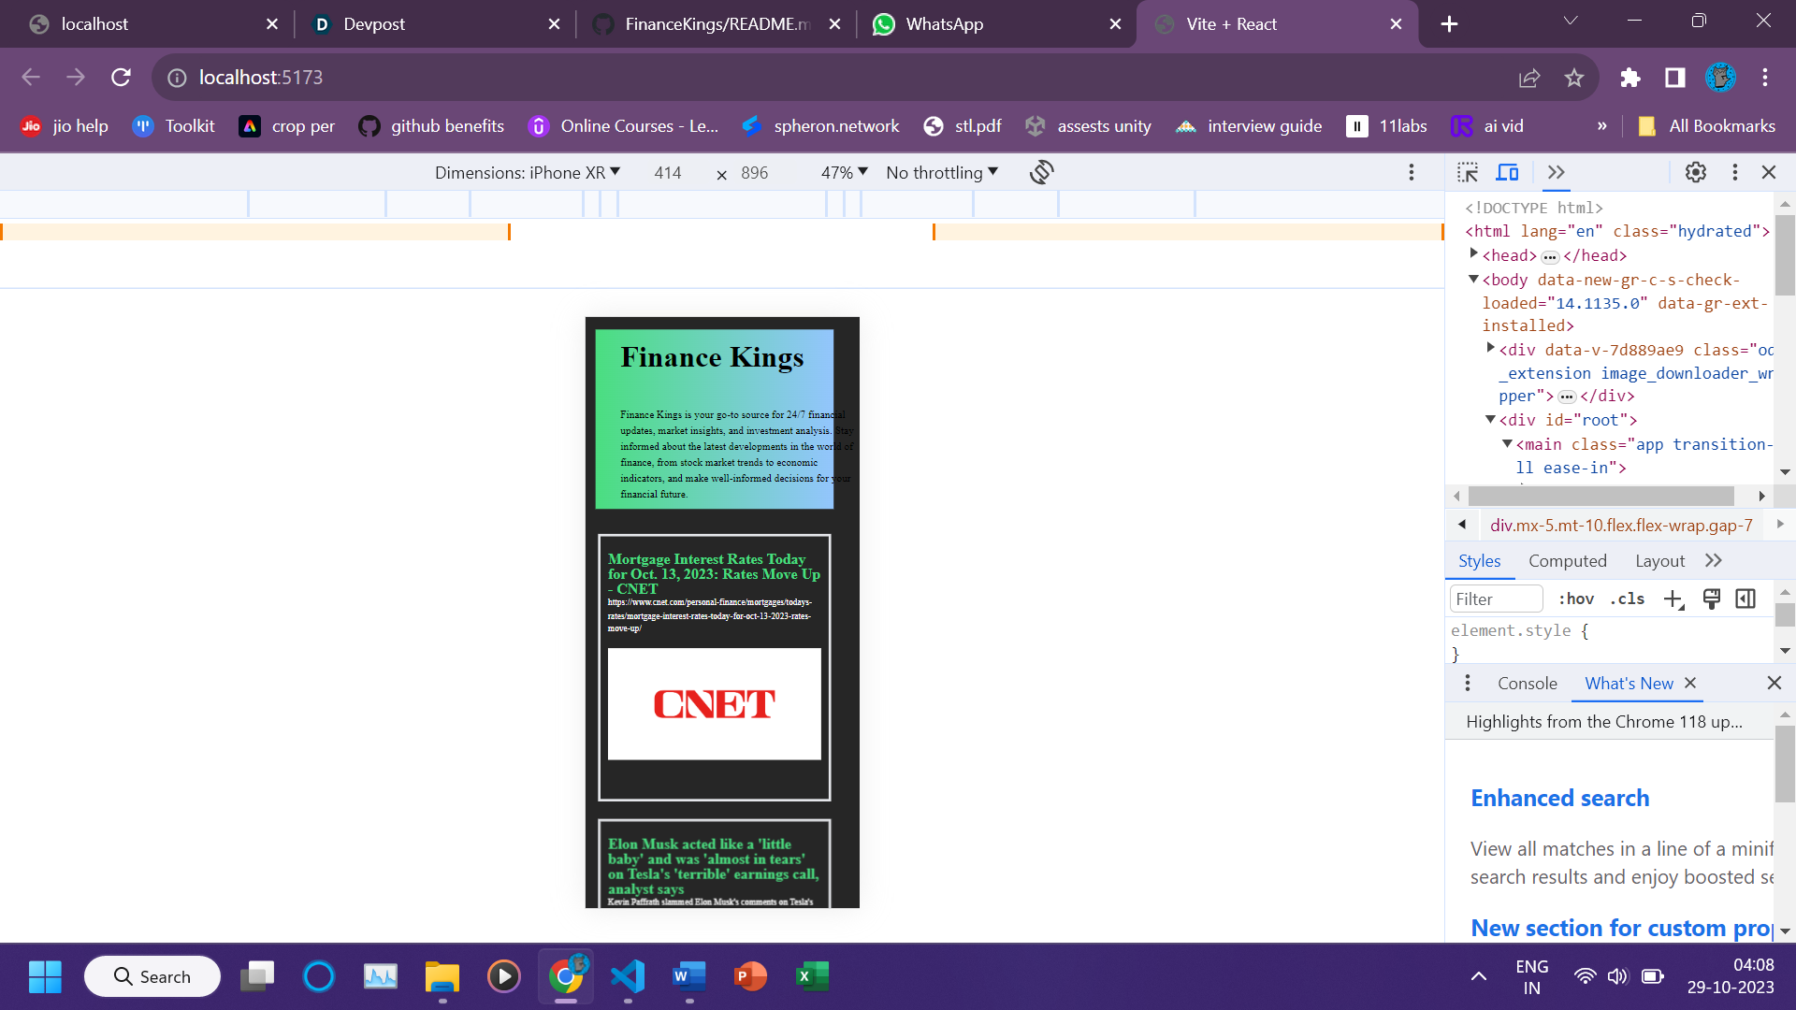Screen dimensions: 1796x1010
Task: Toggle the computed styles sidebar icon
Action: coord(1745,599)
